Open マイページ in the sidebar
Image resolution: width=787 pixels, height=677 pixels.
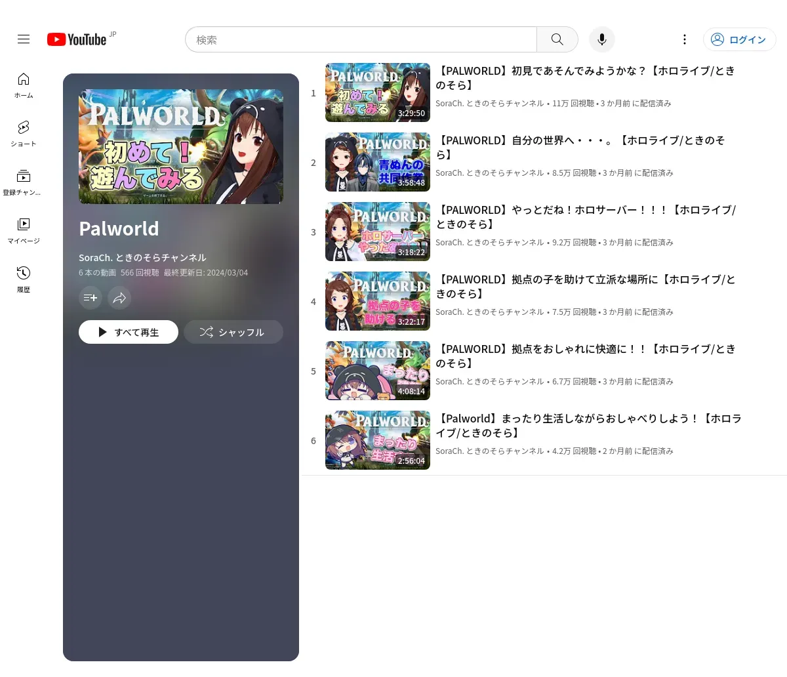[24, 231]
